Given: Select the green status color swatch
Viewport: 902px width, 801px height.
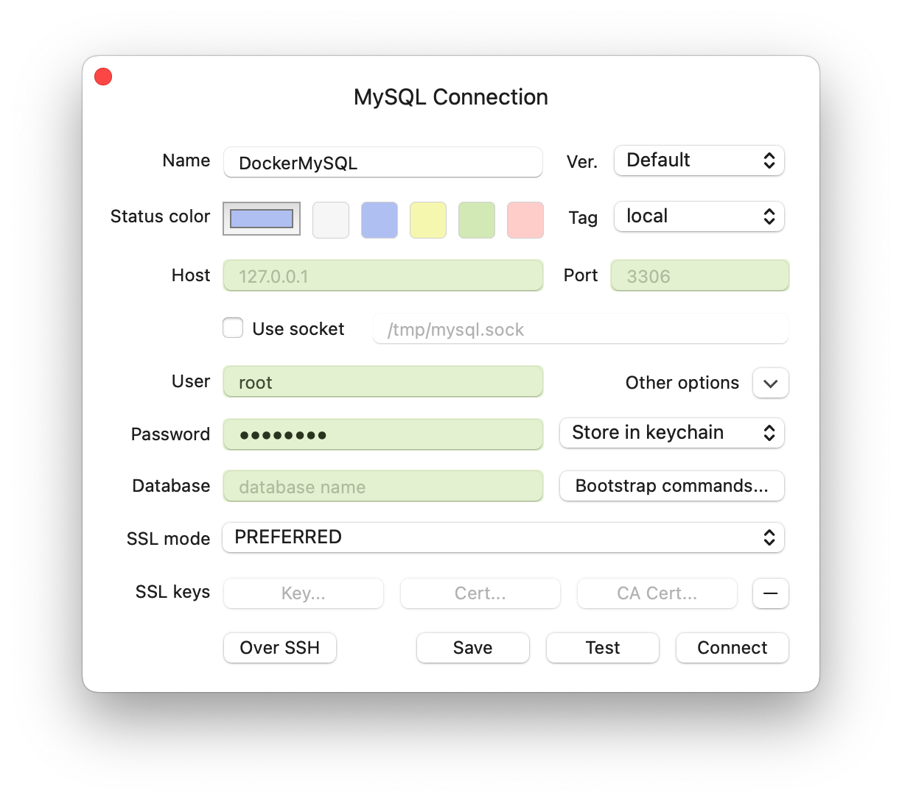Looking at the screenshot, I should pyautogui.click(x=477, y=220).
